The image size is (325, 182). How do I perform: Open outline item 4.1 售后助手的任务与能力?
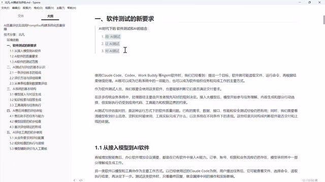pos(27,116)
